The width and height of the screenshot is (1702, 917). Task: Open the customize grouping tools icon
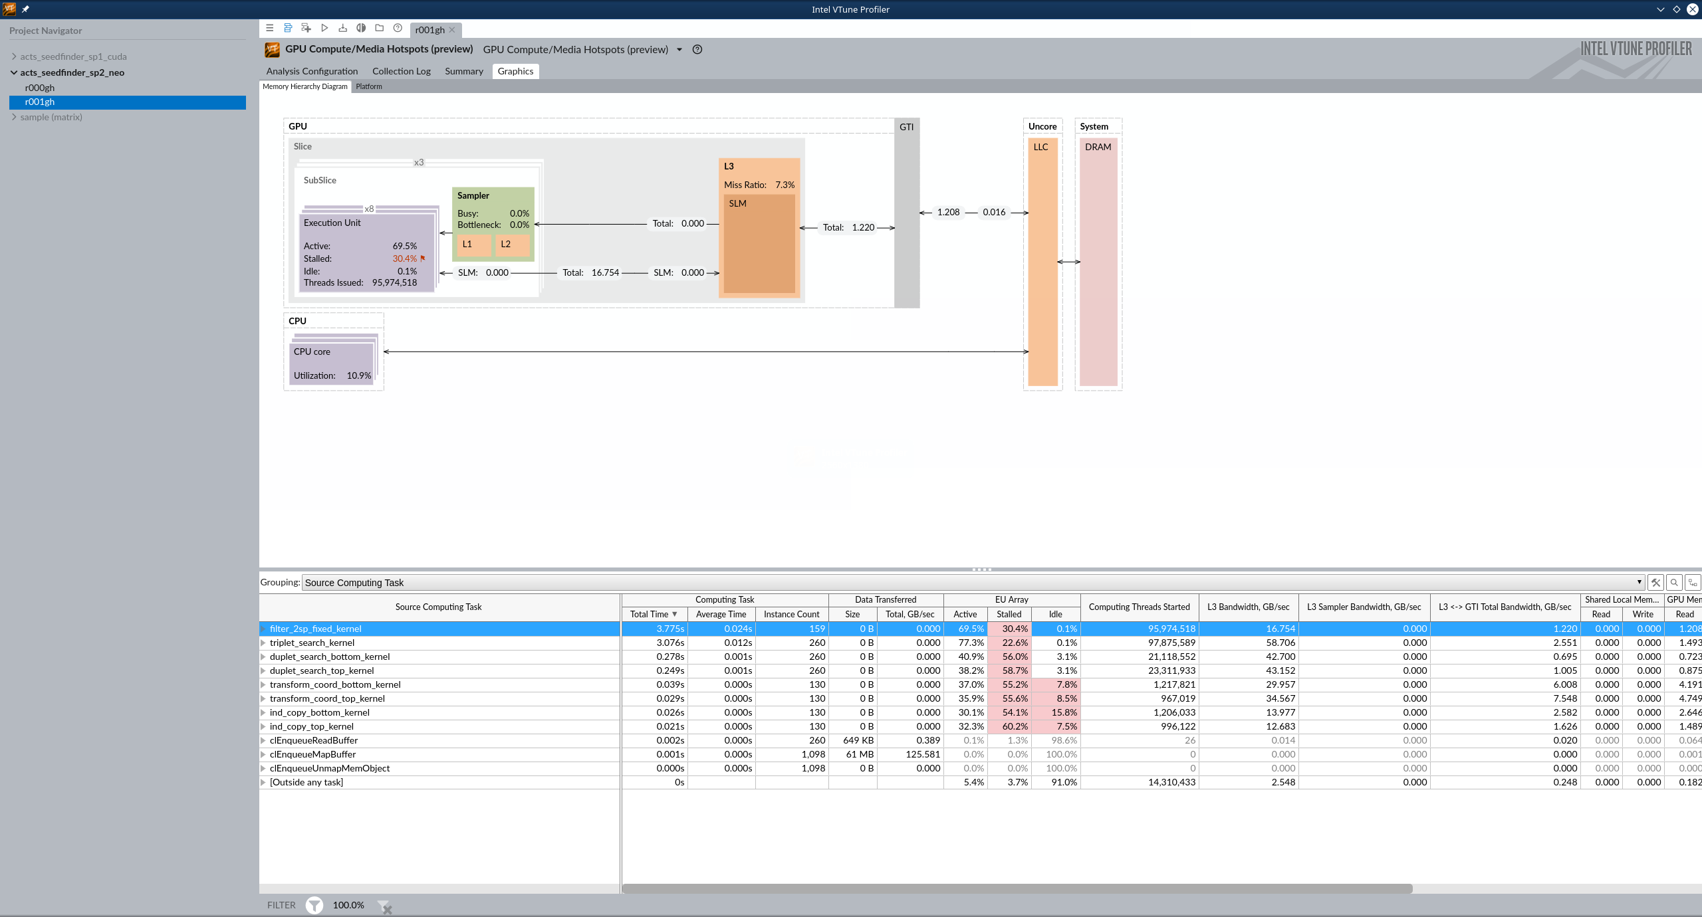click(1656, 583)
